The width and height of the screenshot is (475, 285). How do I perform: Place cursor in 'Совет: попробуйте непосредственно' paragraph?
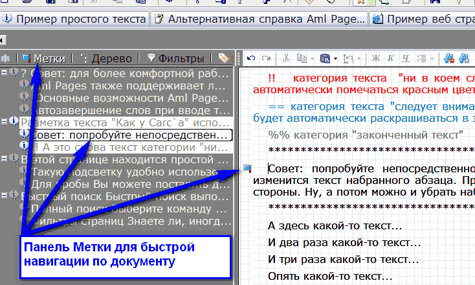coord(364,181)
